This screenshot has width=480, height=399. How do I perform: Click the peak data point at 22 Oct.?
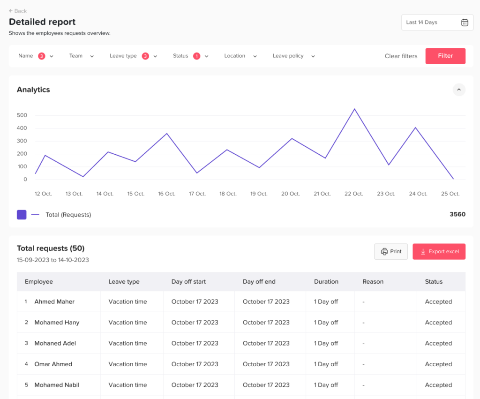click(354, 109)
